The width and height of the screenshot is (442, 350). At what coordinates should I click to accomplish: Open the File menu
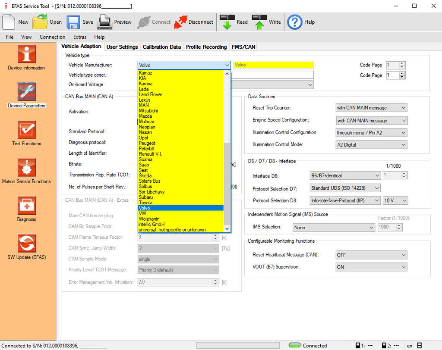[x=9, y=37]
